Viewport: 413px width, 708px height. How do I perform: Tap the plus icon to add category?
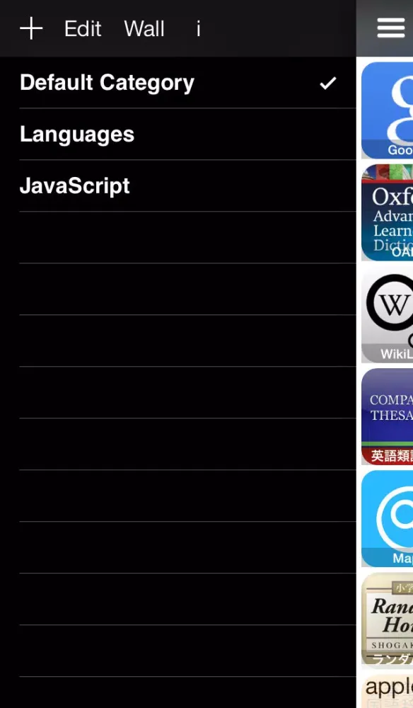coord(31,28)
